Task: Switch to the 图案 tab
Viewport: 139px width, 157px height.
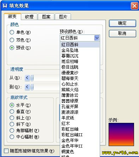Action: click(x=46, y=17)
